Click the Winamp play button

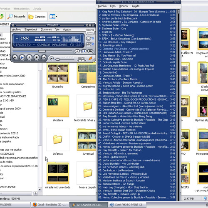tap(22, 57)
